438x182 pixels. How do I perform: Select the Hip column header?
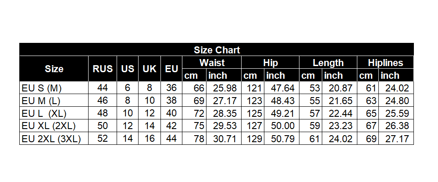tap(271, 63)
